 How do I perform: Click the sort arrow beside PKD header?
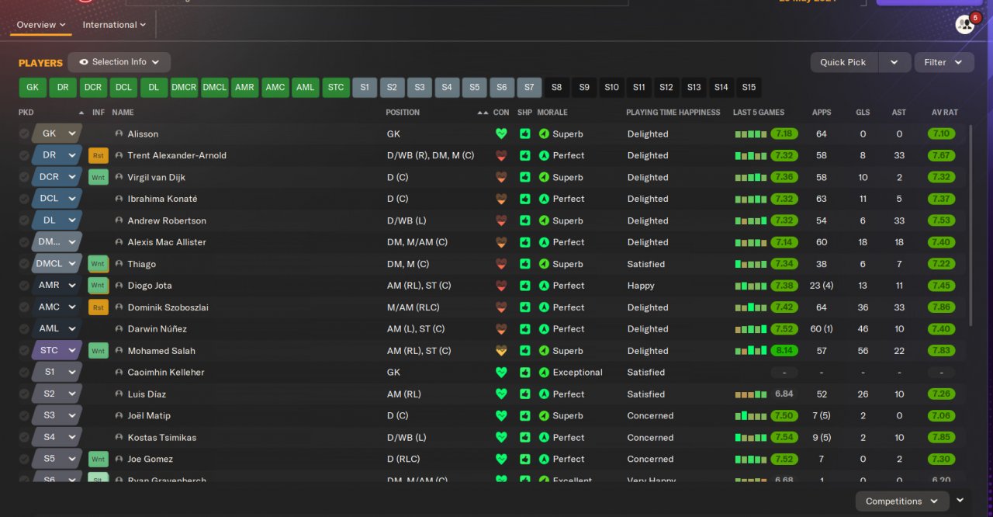coord(81,113)
